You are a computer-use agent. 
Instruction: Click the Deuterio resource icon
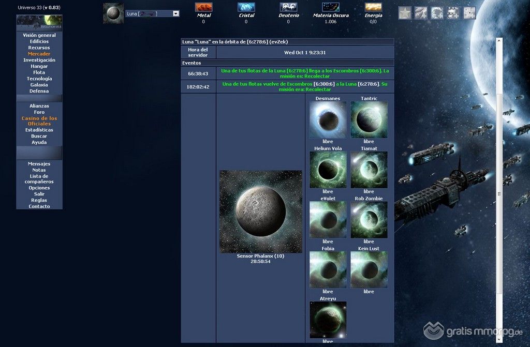pyautogui.click(x=288, y=7)
